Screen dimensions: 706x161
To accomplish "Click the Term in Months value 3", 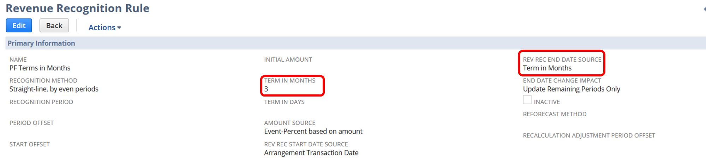I will (x=266, y=89).
